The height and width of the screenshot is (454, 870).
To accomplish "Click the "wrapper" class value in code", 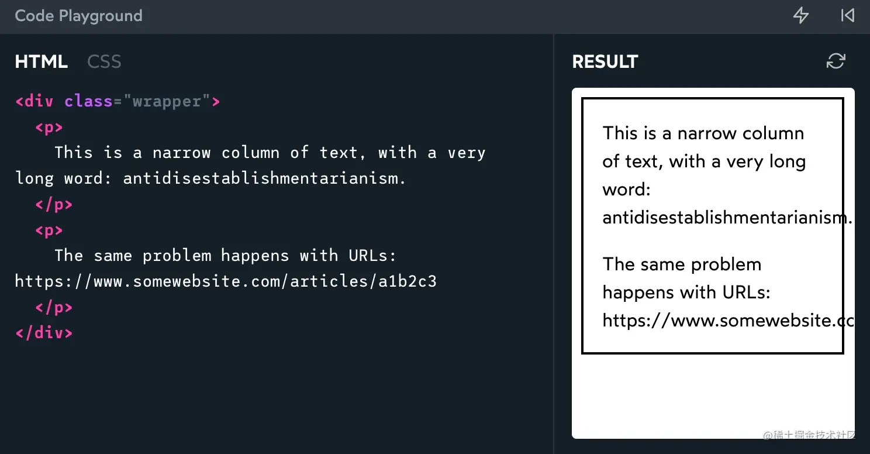I will coord(167,101).
